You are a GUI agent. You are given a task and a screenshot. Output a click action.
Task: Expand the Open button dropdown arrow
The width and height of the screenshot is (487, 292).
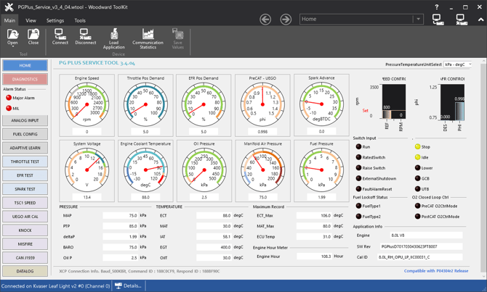click(12, 46)
